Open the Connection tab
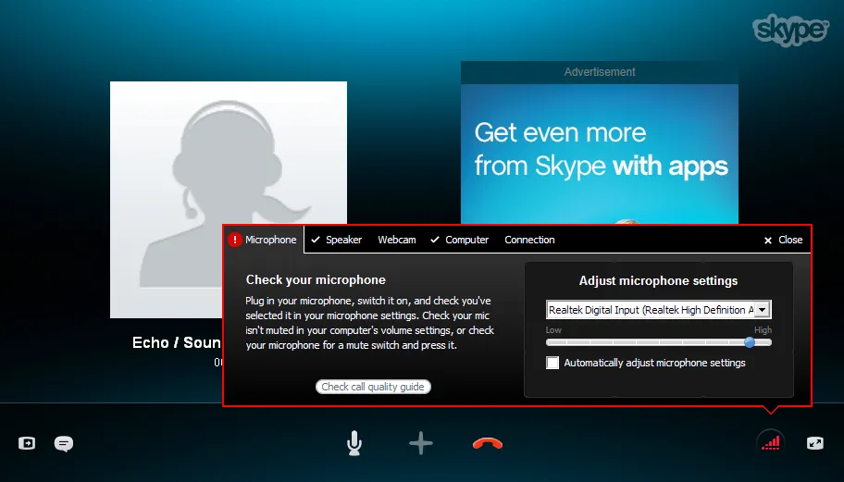Image resolution: width=844 pixels, height=482 pixels. [529, 240]
